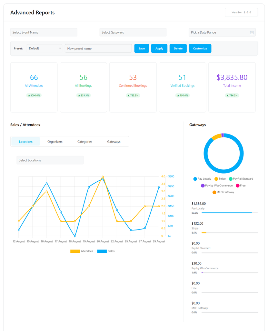Toggle the Free legend dot
Image resolution: width=268 pixels, height=331 pixels.
pyautogui.click(x=238, y=186)
